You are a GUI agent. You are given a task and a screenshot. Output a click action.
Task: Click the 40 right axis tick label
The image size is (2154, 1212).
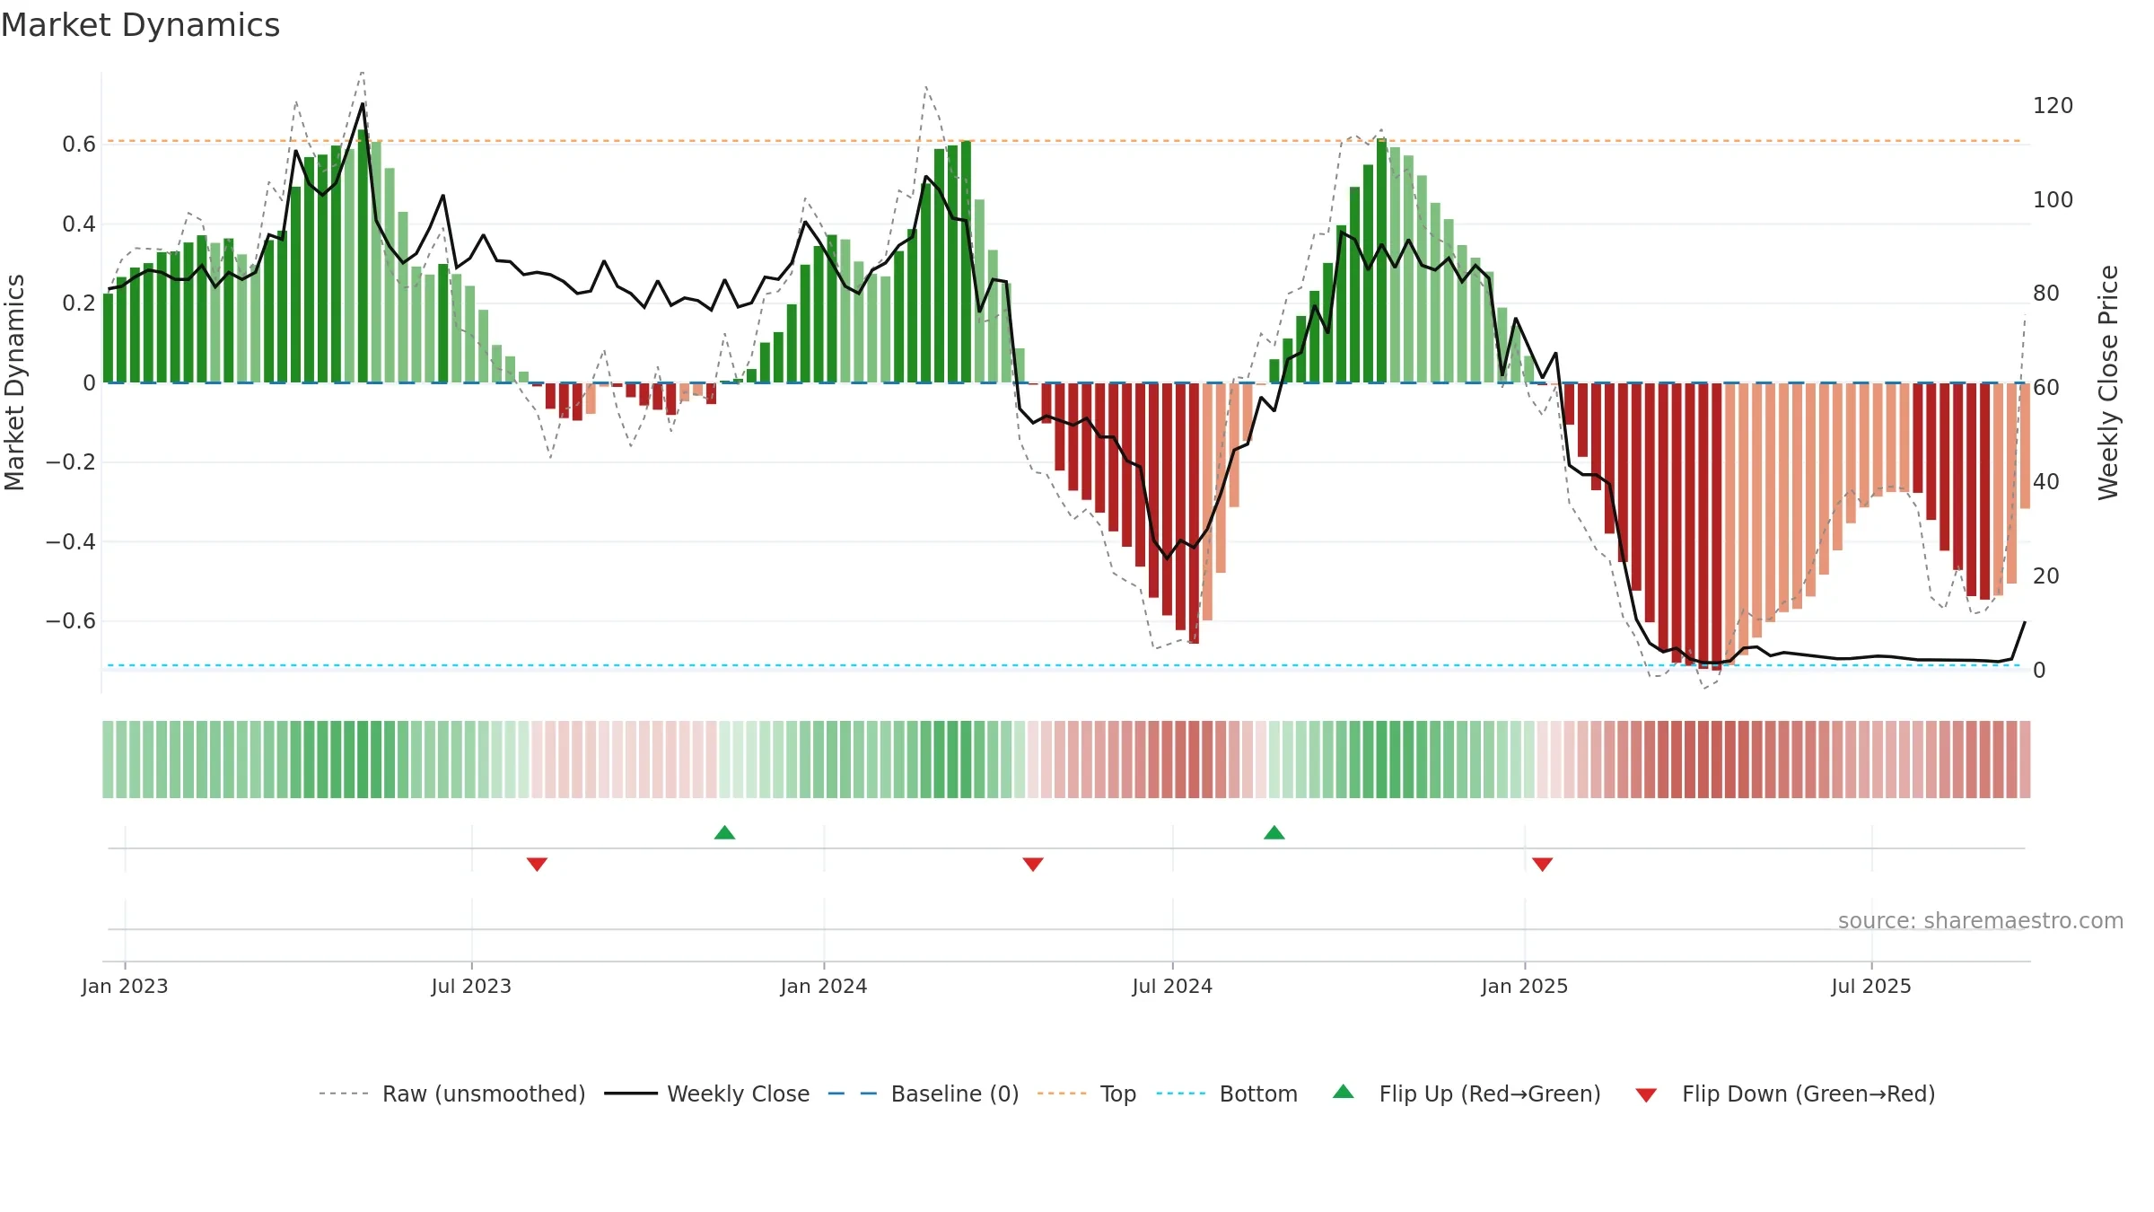click(2046, 482)
